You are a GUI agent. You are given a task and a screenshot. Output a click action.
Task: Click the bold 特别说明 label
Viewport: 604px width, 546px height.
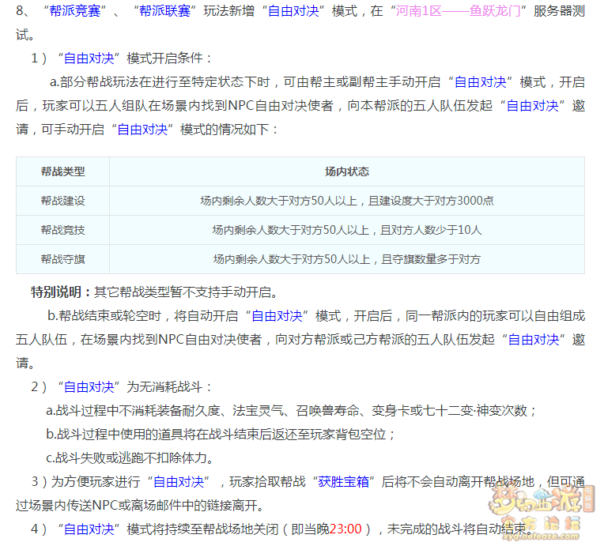click(x=61, y=292)
